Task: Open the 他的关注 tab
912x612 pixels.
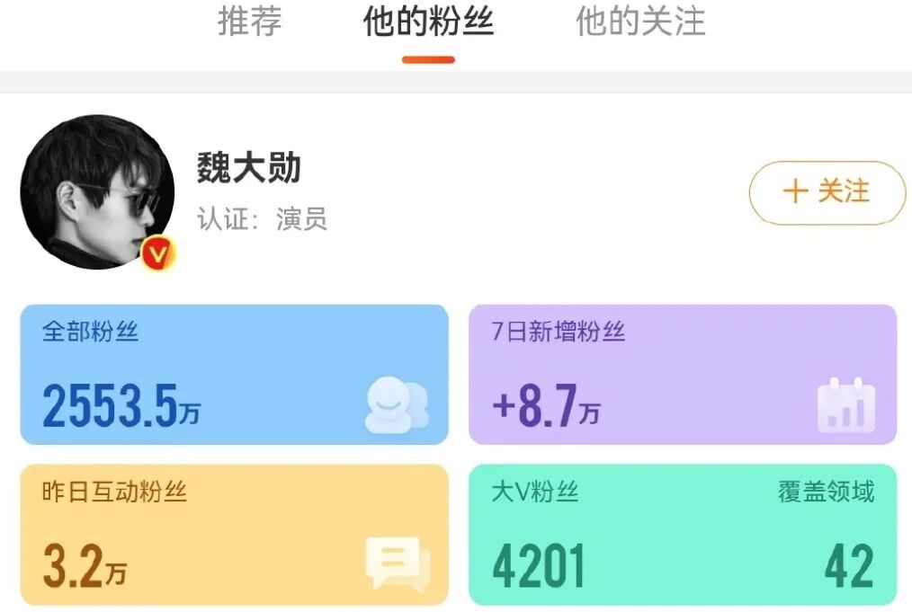Action: (640, 22)
